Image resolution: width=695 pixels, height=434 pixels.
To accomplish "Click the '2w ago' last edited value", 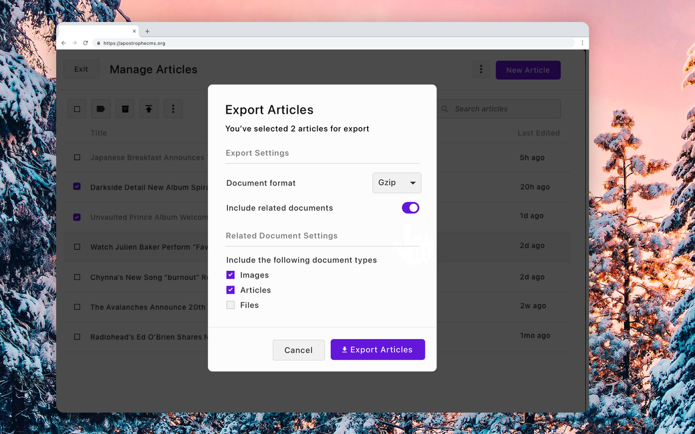I will coord(533,306).
